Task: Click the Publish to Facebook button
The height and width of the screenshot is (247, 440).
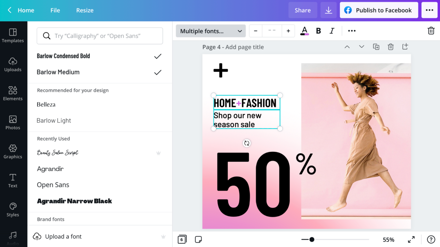Action: (x=379, y=10)
